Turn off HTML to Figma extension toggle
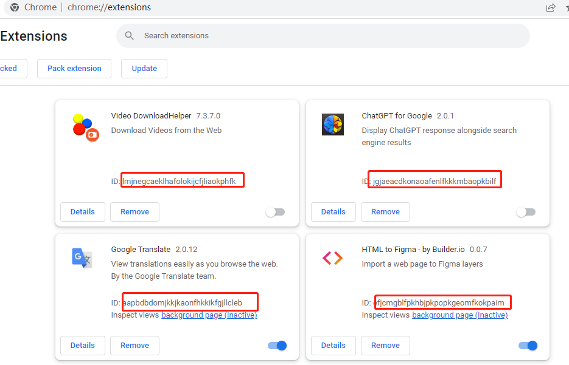Screen dimensions: 569x365 (528, 346)
